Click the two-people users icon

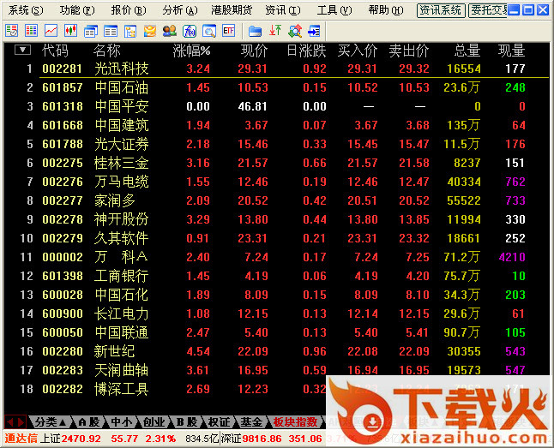click(170, 30)
